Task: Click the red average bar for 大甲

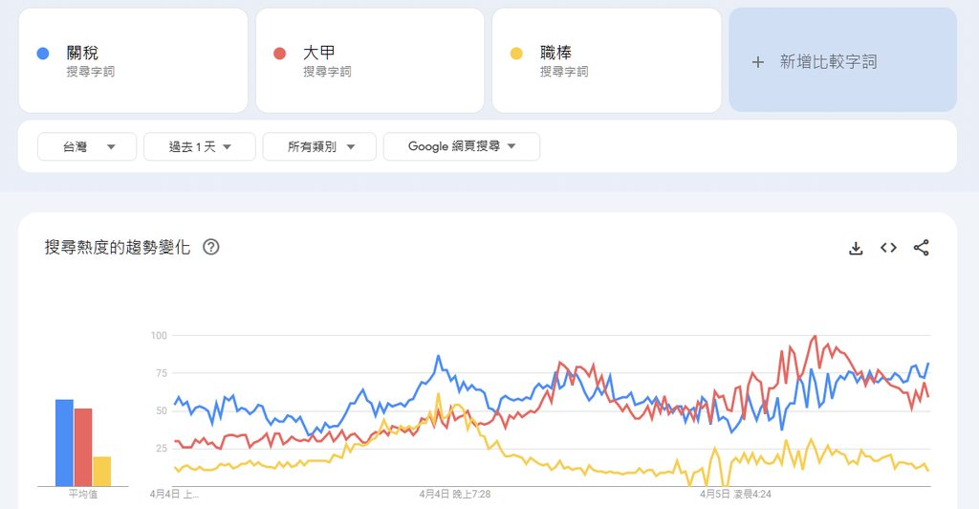Action: (x=83, y=448)
